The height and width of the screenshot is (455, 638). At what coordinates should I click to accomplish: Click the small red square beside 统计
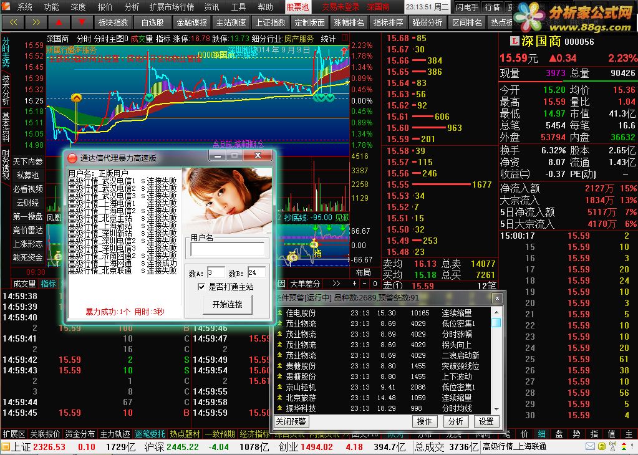(x=345, y=38)
